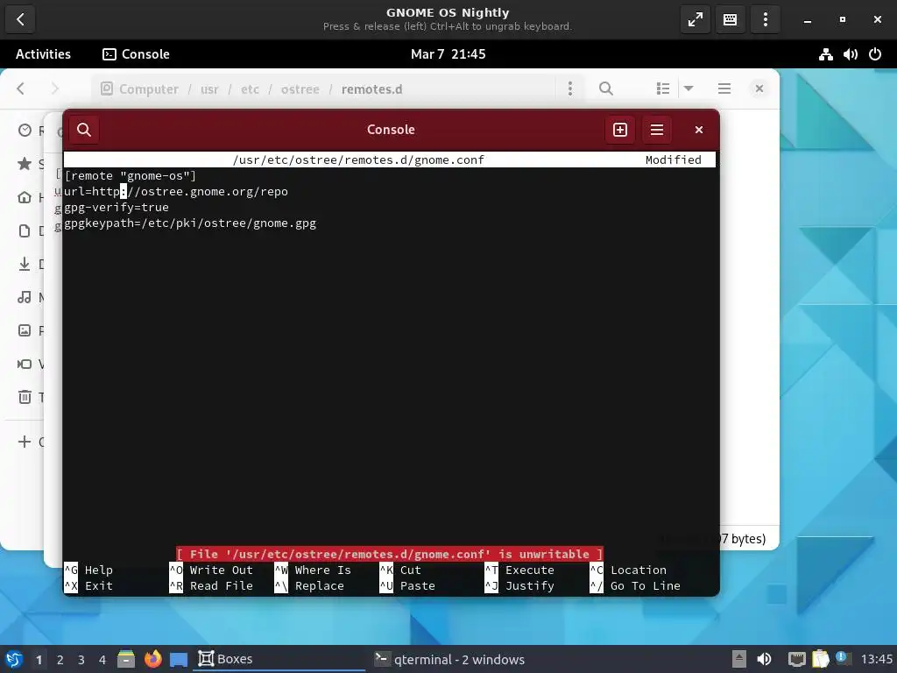Open the Boxes three-dot options menu
897x673 pixels.
[x=765, y=19]
